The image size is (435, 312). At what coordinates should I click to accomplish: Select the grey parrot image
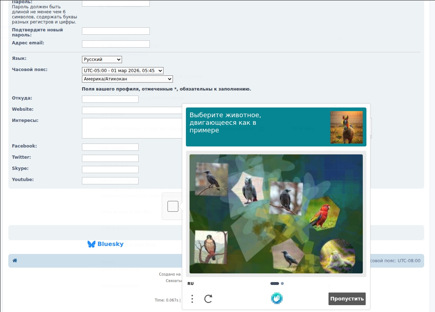tap(249, 190)
